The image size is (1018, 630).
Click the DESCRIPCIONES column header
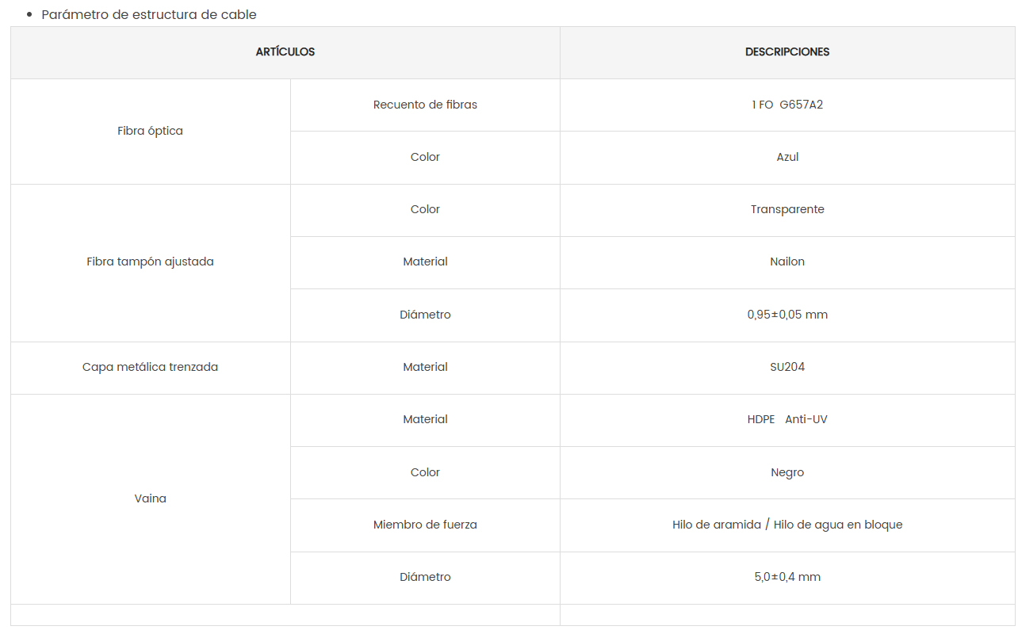[x=787, y=52]
